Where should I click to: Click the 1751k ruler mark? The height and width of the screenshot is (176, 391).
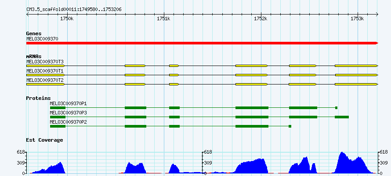(x=164, y=19)
